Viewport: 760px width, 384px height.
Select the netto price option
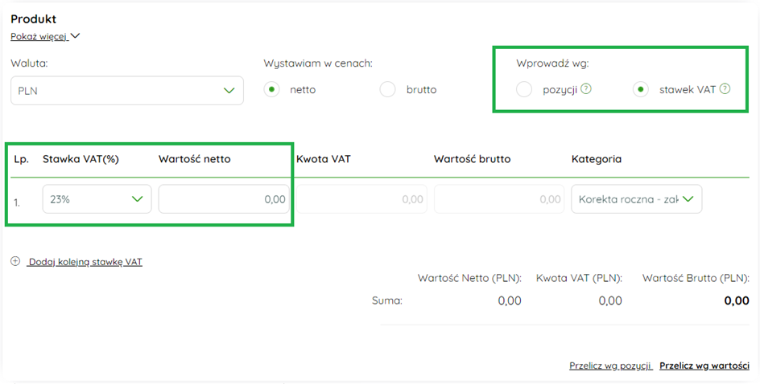coord(271,89)
